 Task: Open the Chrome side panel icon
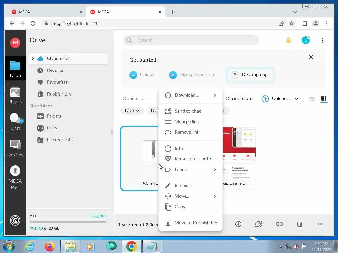(305, 23)
